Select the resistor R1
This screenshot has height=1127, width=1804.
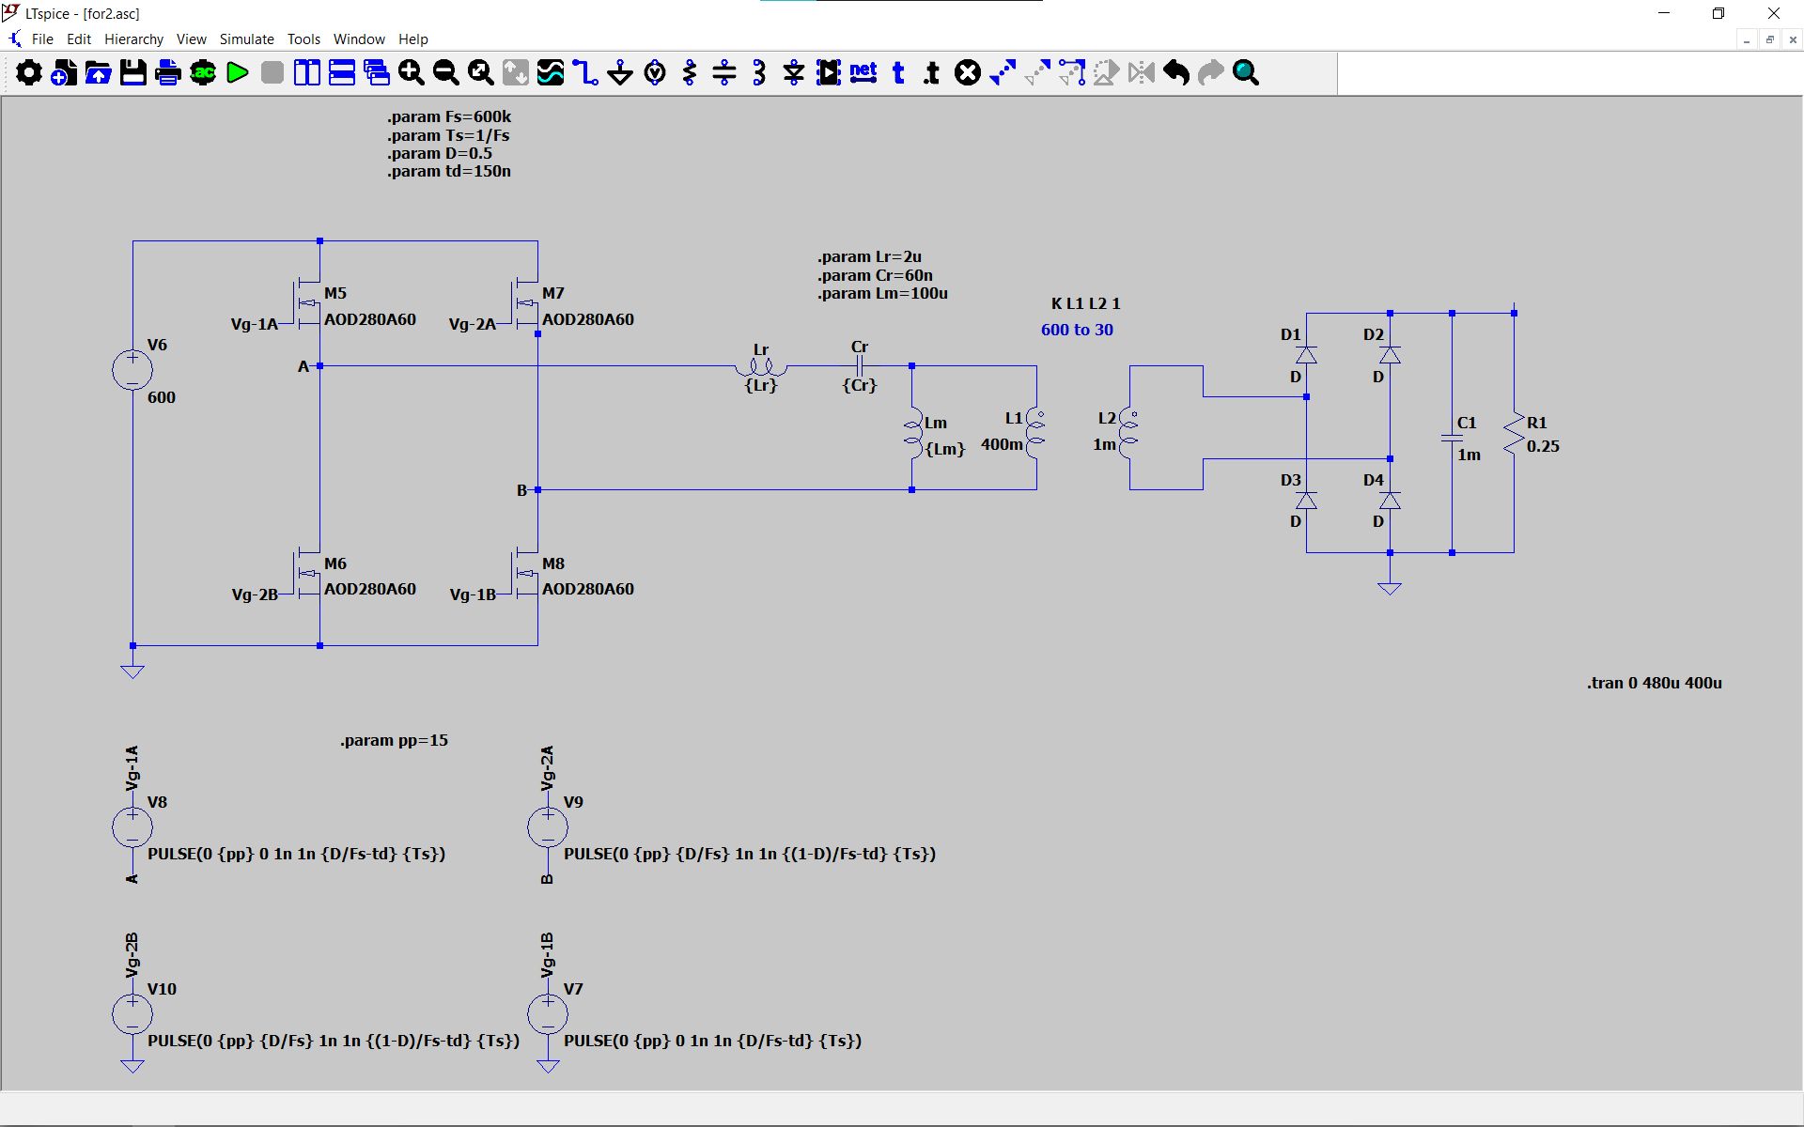coord(1514,435)
